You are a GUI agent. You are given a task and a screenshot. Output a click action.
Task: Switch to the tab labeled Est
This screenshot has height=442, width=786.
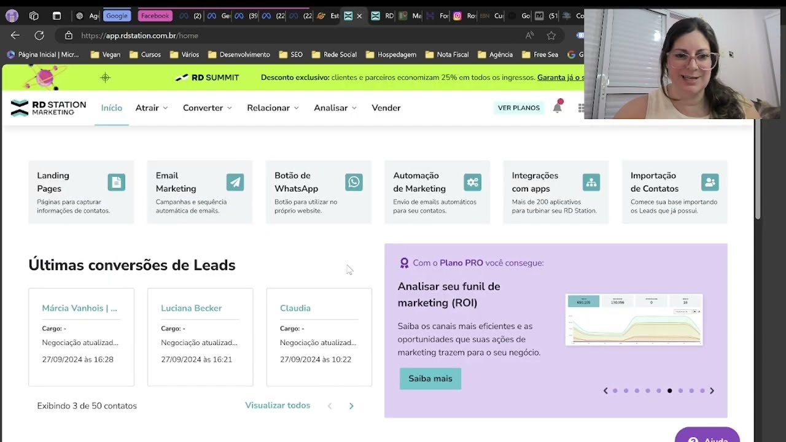pos(328,16)
